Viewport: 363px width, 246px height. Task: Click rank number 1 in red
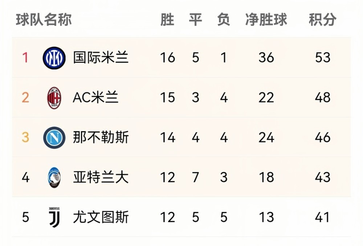coord(25,58)
